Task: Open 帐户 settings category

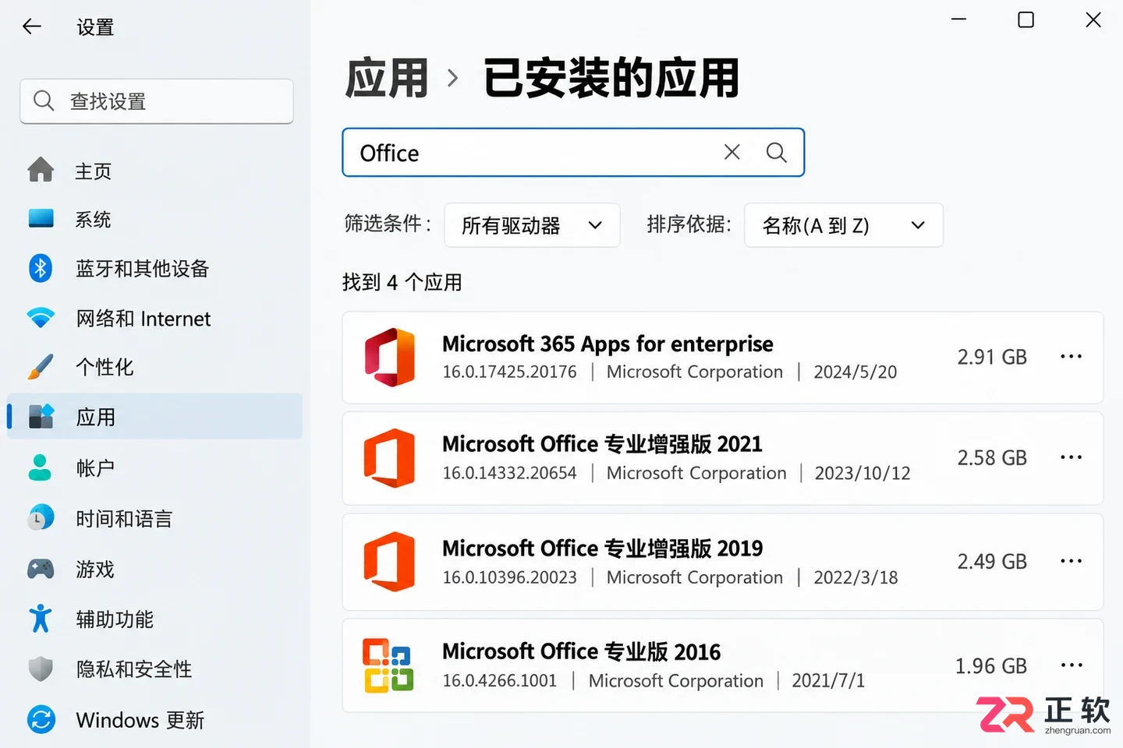Action: [x=154, y=467]
